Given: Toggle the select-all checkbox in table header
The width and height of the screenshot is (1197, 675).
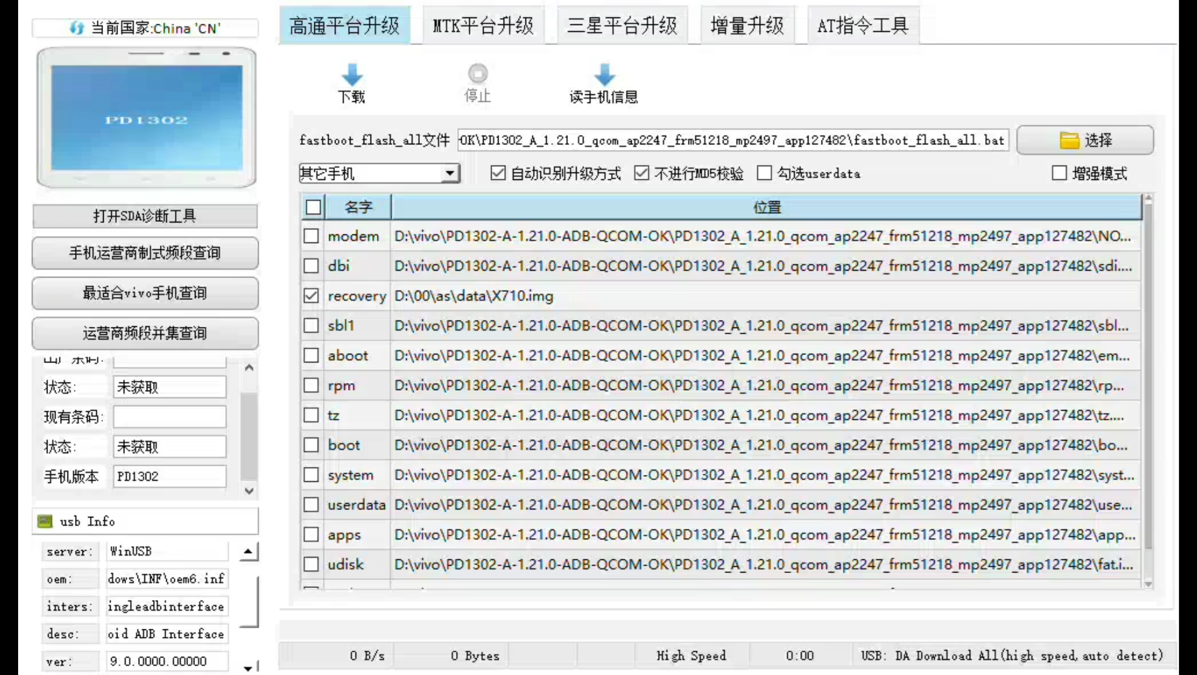Looking at the screenshot, I should (x=312, y=207).
